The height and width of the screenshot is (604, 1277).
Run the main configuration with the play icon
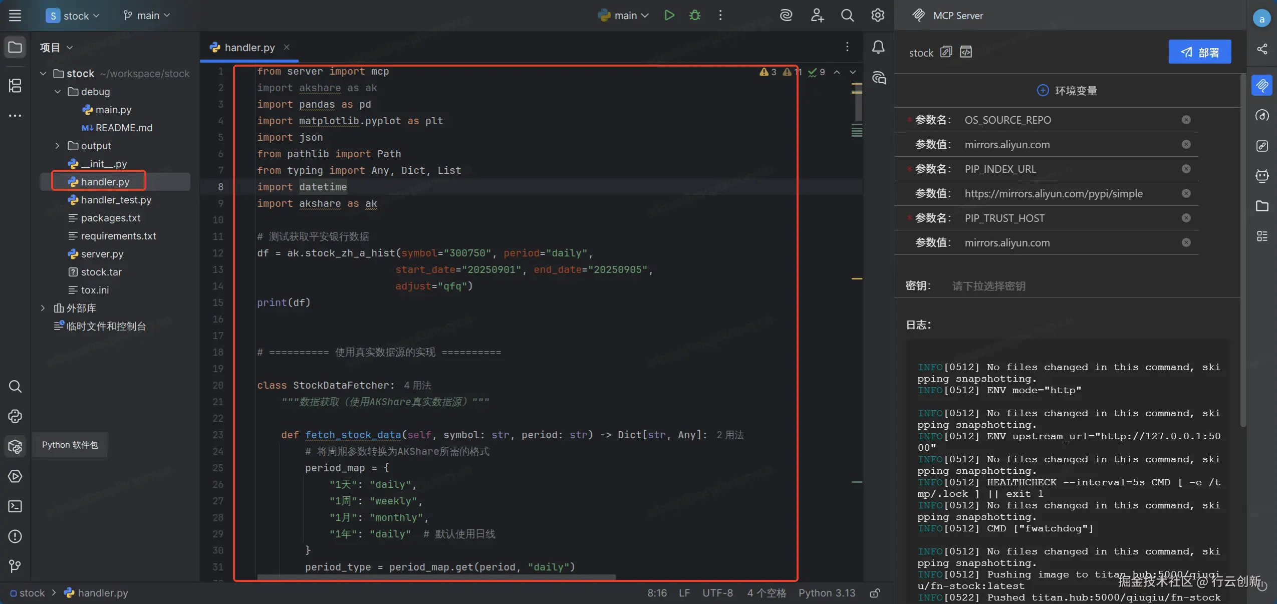click(x=669, y=16)
